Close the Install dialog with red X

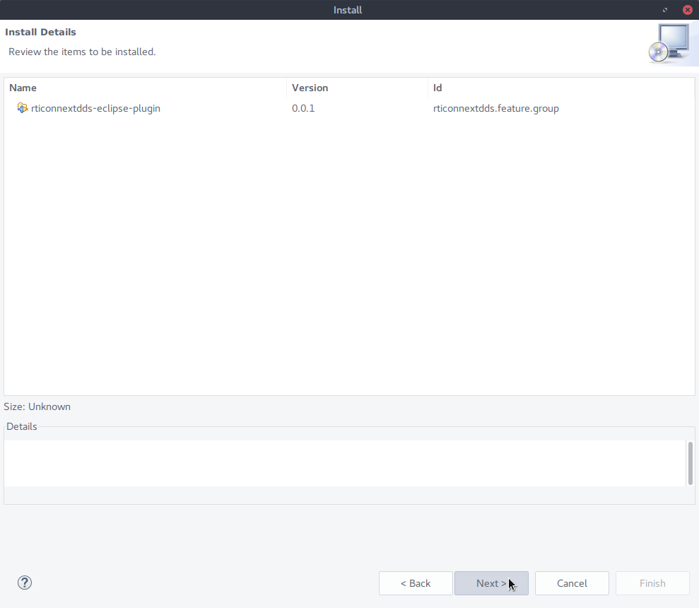click(687, 10)
